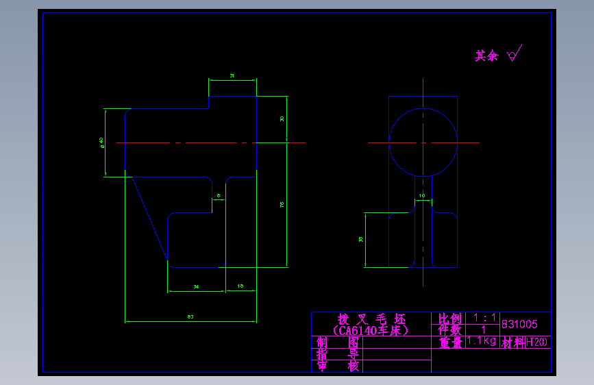Click the title text '拨叉毛坯'
Screen dimensions: 594x385
pyautogui.click(x=371, y=319)
